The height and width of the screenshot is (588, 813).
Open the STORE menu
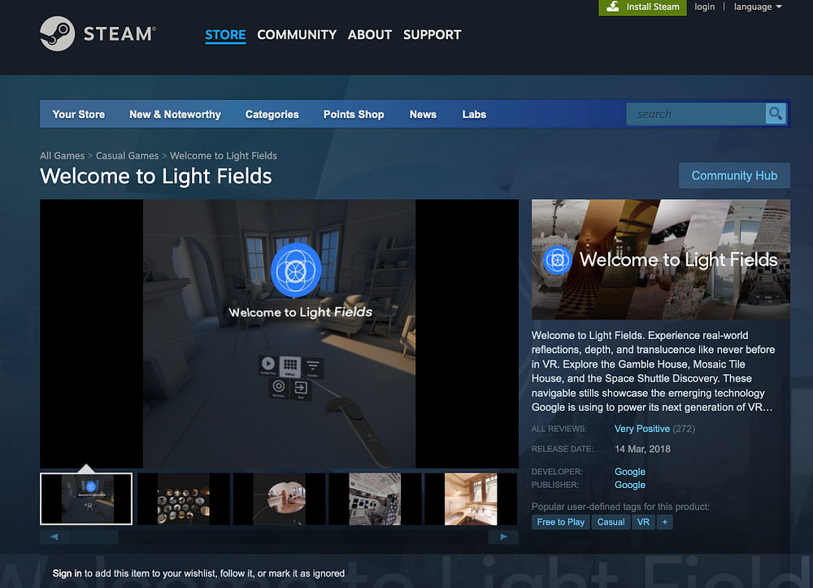pos(225,35)
